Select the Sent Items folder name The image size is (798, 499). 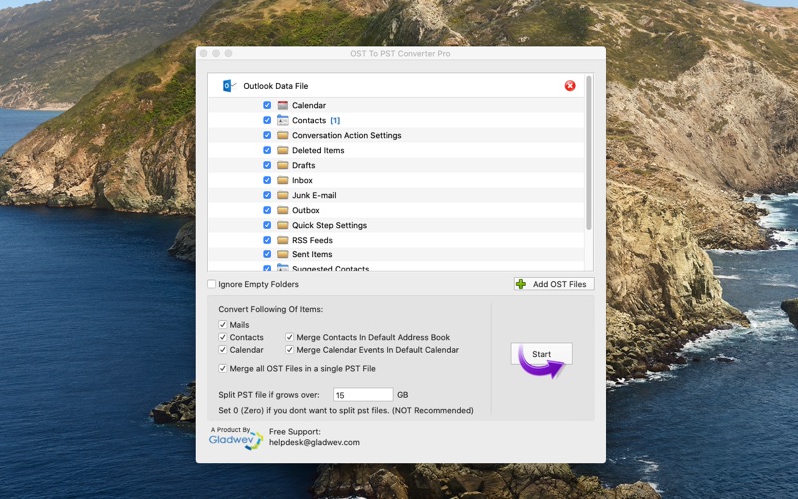click(312, 254)
